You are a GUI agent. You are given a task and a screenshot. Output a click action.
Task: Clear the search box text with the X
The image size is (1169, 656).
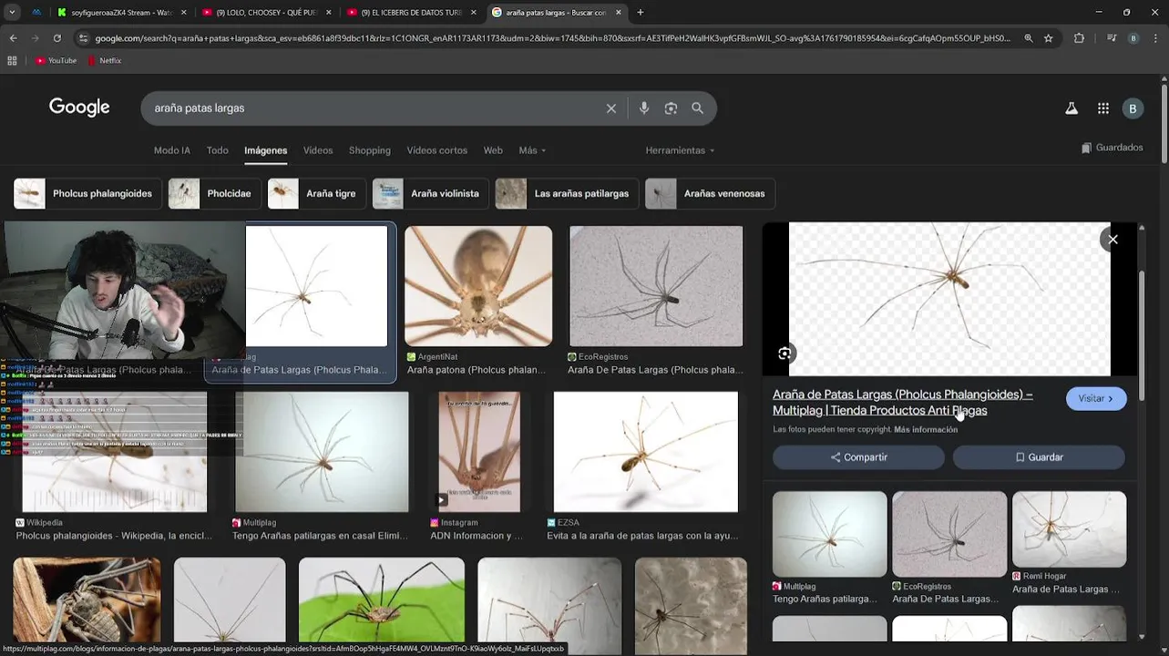[611, 108]
